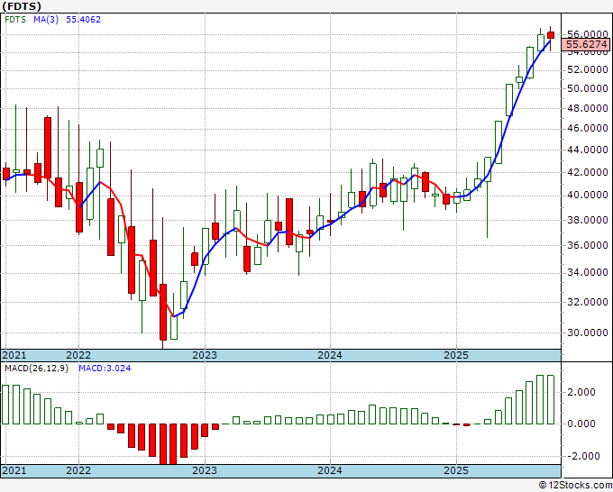This screenshot has width=613, height=492.
Task: Click the MACD(26,12,9) indicator label
Action: (x=36, y=369)
